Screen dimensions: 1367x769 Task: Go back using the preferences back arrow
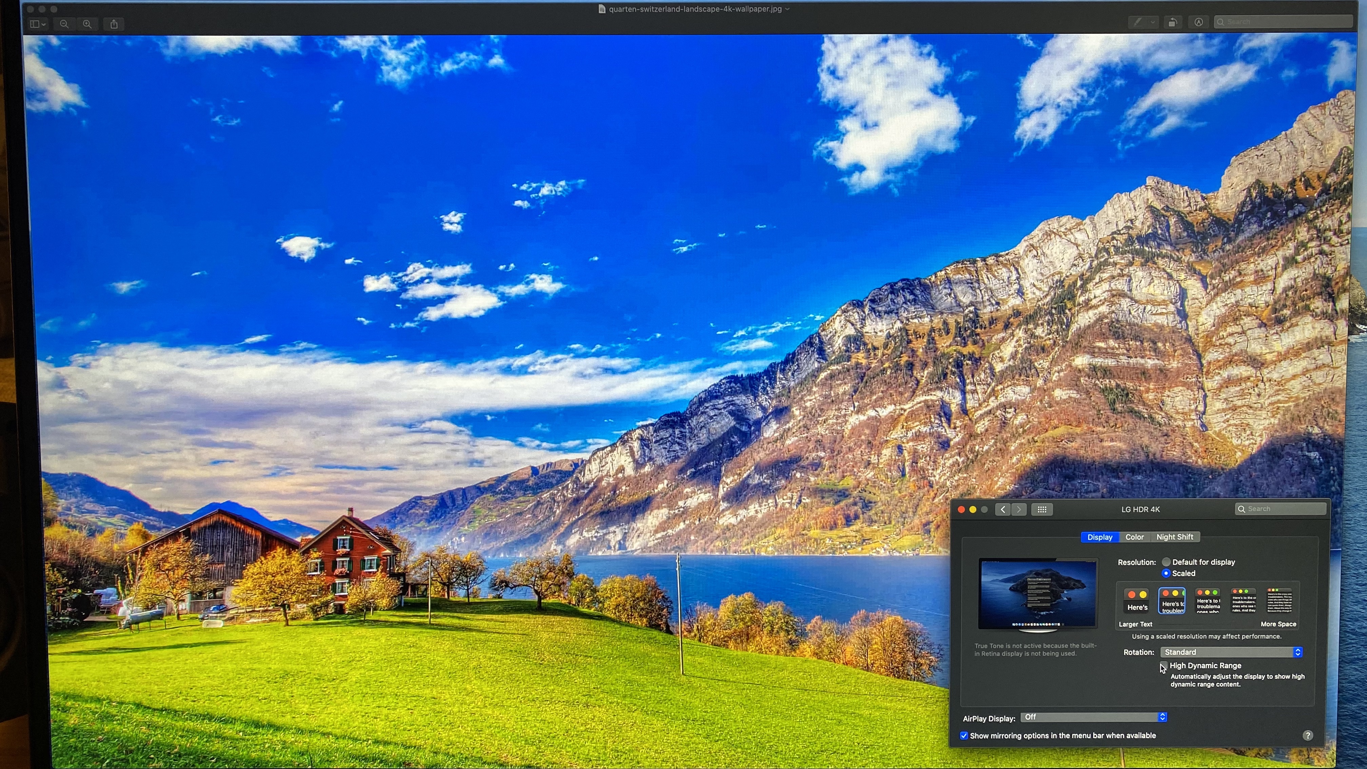click(1003, 510)
